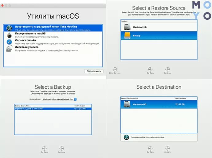Click Continue arrow in Select a Backup

(x=61, y=148)
